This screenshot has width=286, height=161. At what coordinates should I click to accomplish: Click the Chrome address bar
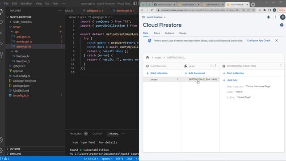tap(200, 10)
